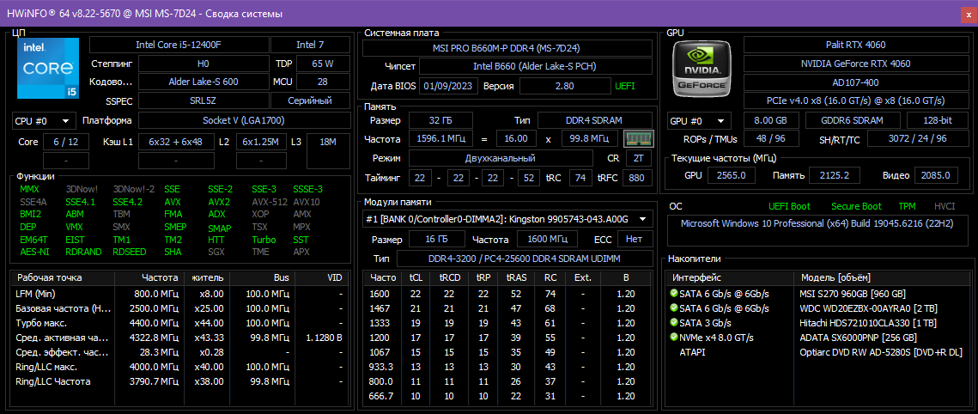The width and height of the screenshot is (978, 414).
Task: Click status icon beside Hitachi SATA 3 Gb/s
Action: [674, 322]
